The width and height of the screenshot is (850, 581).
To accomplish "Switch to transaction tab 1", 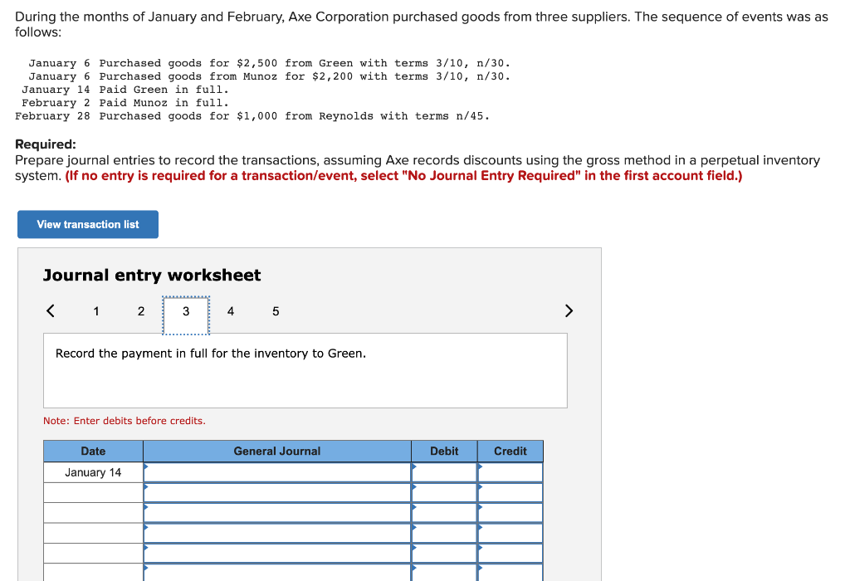I will tap(96, 311).
